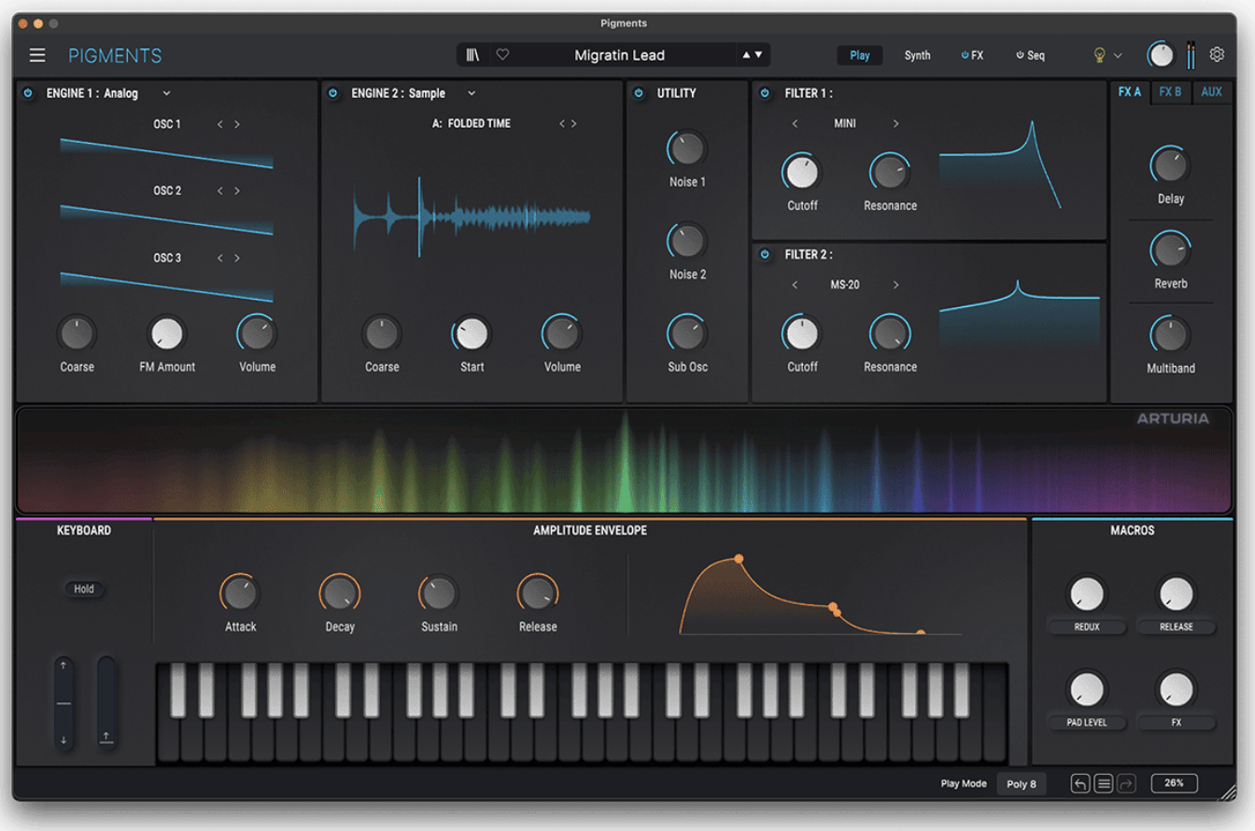Open the settings gear icon
The height and width of the screenshot is (831, 1255).
[1217, 54]
